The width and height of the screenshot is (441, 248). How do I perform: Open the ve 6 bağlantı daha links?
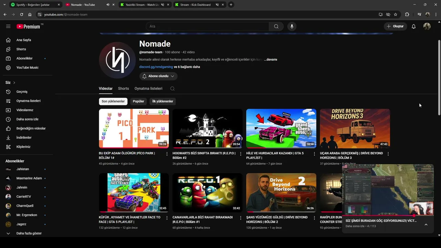click(187, 67)
